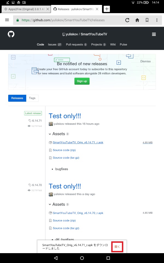164x263 pixels.
Task: Open the Code tab
Action: (x=40, y=44)
